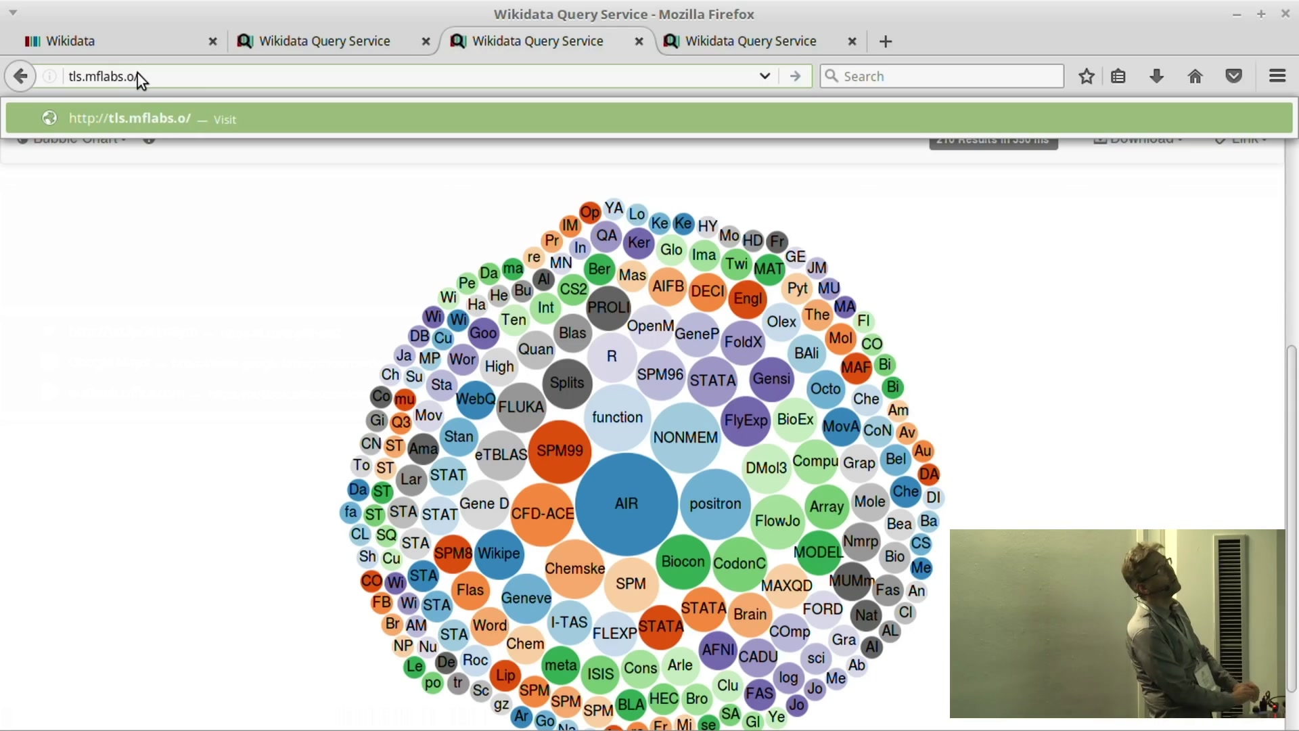The image size is (1299, 731).
Task: Click the eTBLAS bubble
Action: 501,455
